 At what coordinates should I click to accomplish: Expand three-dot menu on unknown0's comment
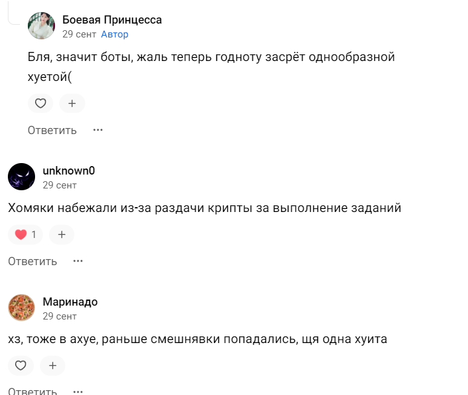[x=78, y=261]
